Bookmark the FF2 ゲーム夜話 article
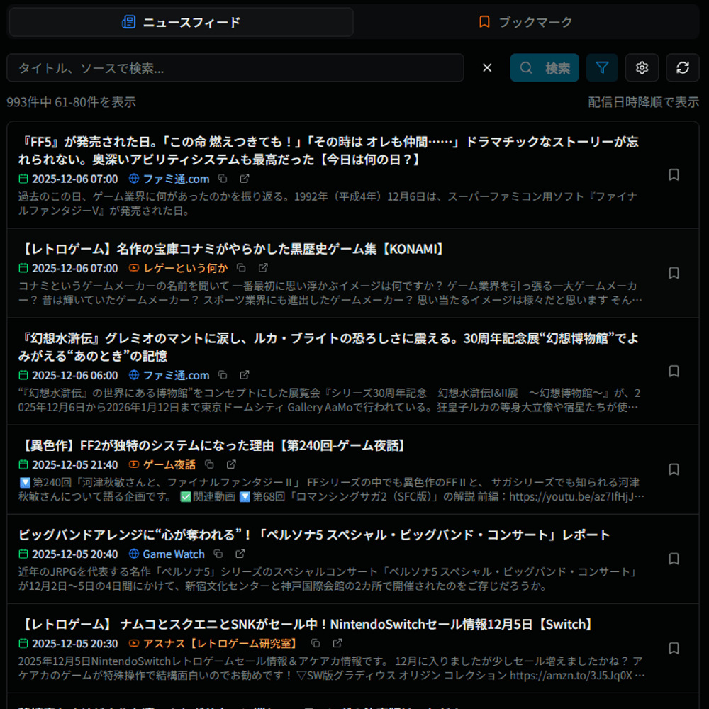This screenshot has height=709, width=709. click(674, 469)
